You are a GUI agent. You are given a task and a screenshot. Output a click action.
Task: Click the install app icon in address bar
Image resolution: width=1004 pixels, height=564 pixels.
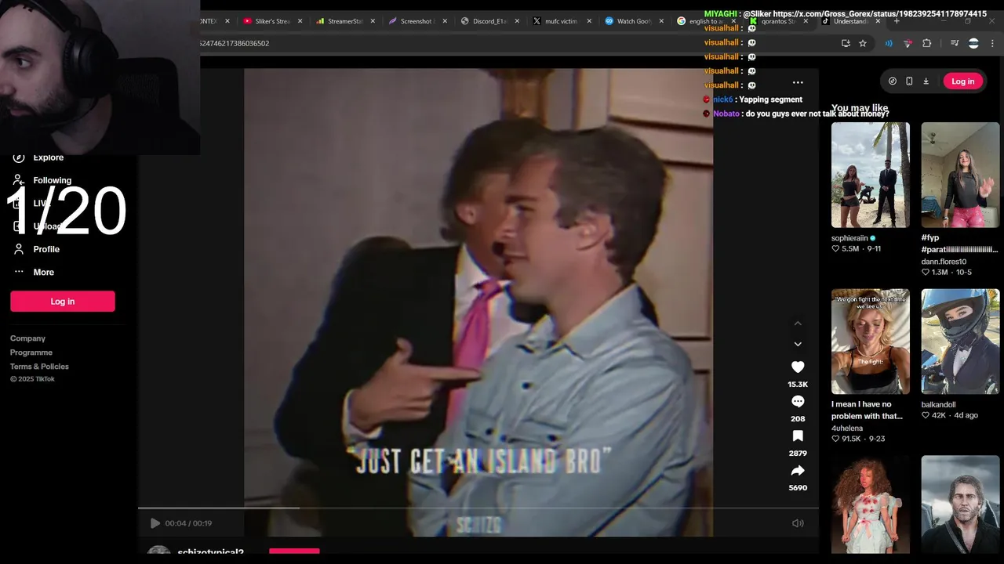[x=846, y=43]
